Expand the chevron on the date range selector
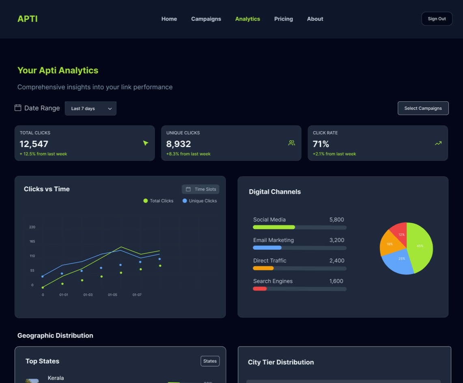 pyautogui.click(x=110, y=108)
